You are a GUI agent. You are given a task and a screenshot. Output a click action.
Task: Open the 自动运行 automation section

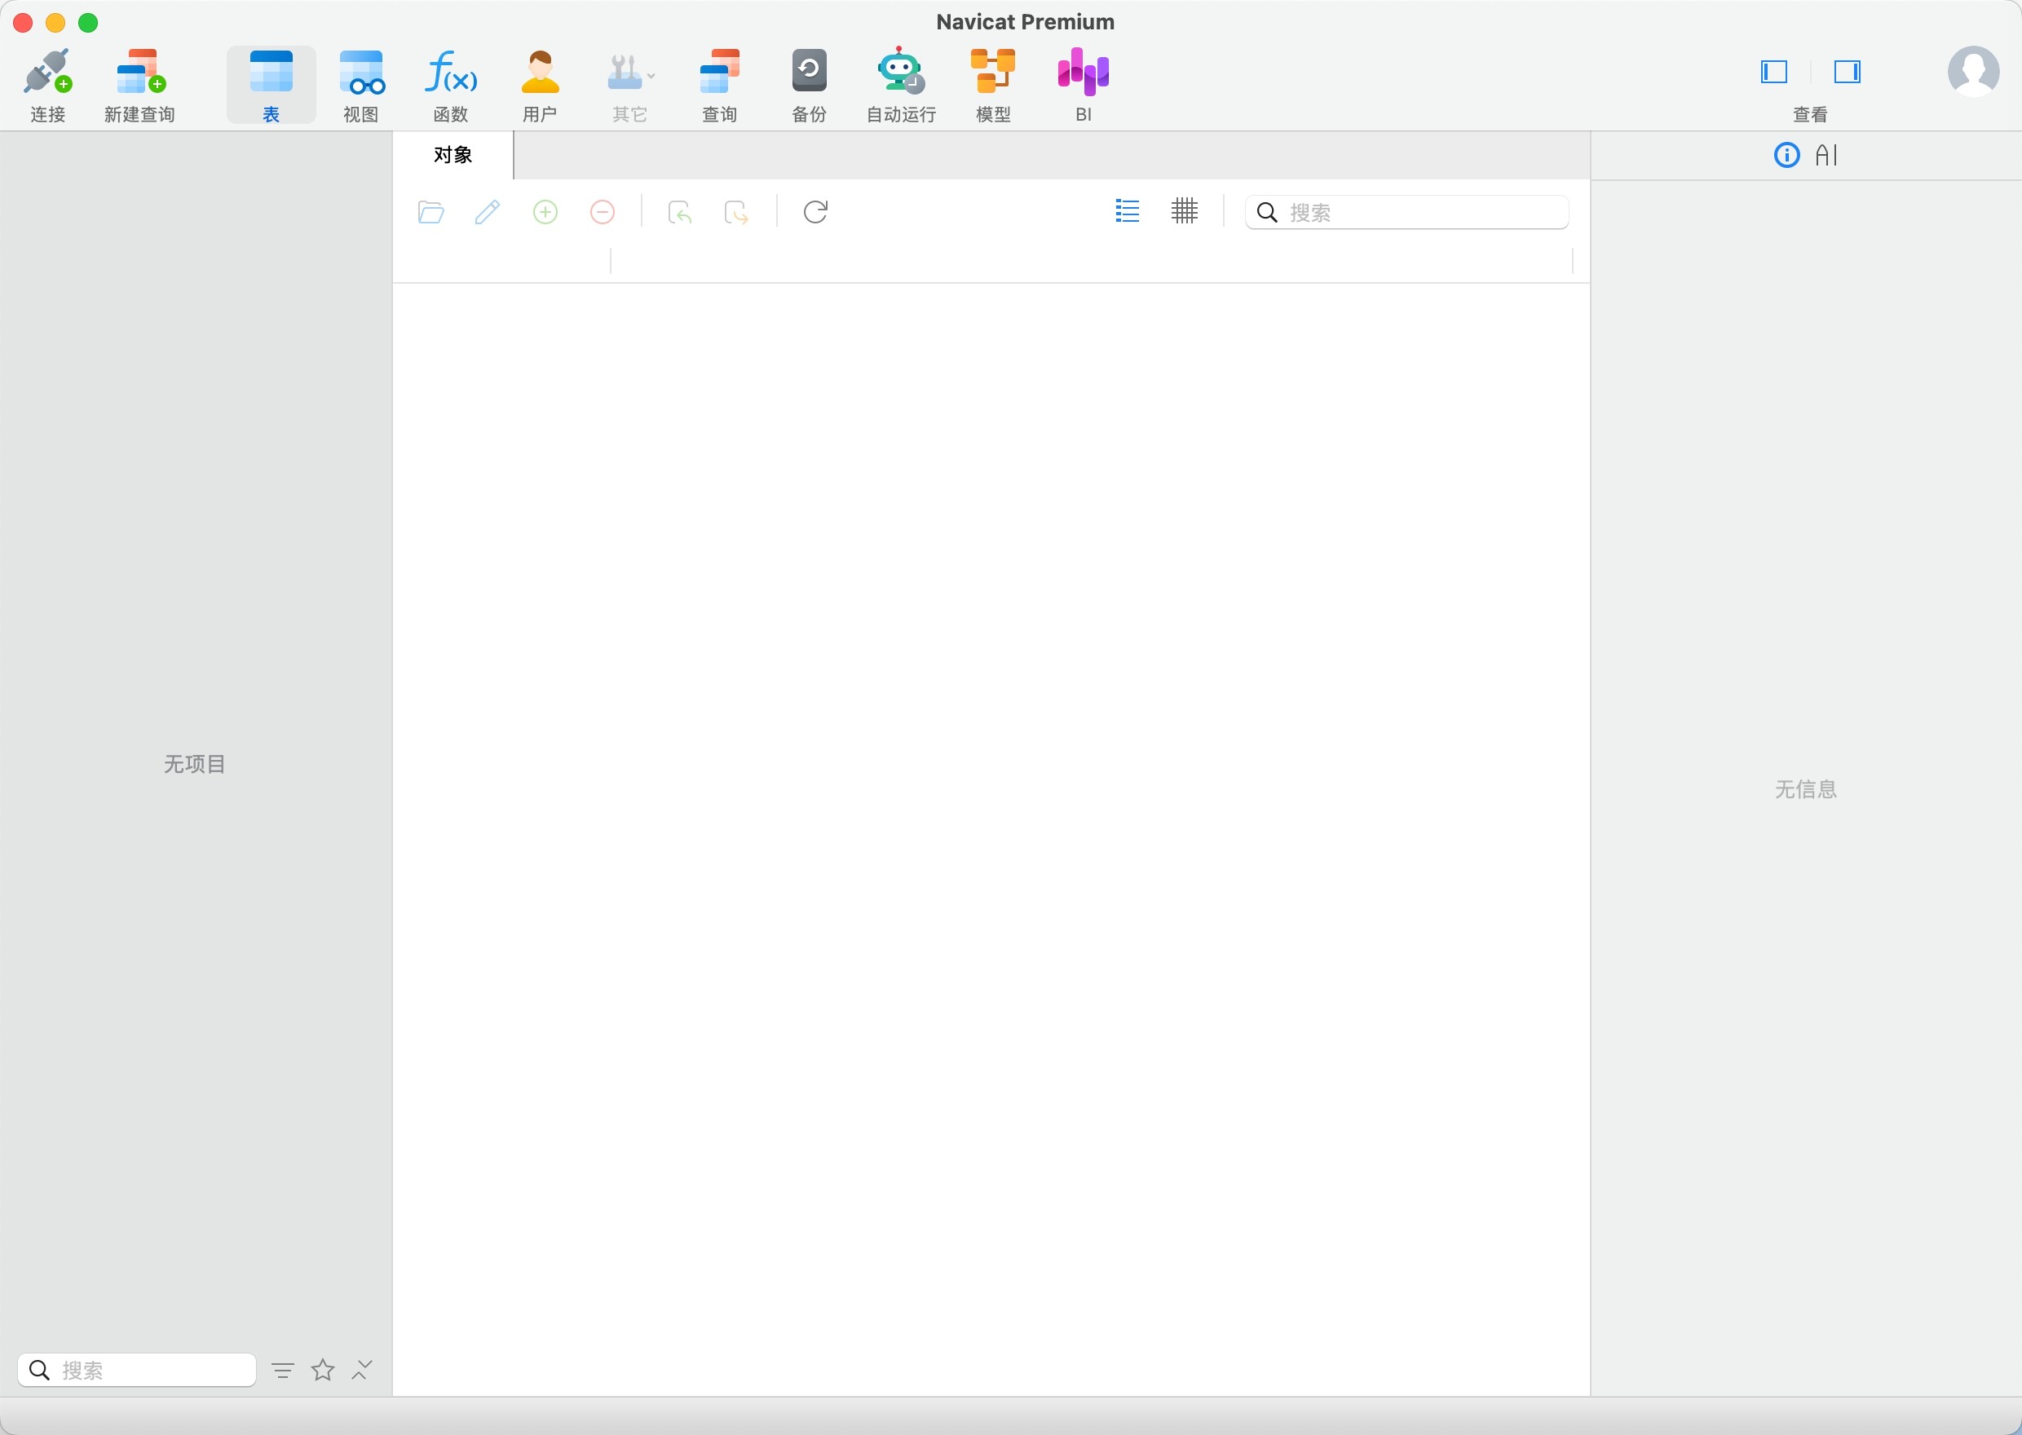coord(901,85)
